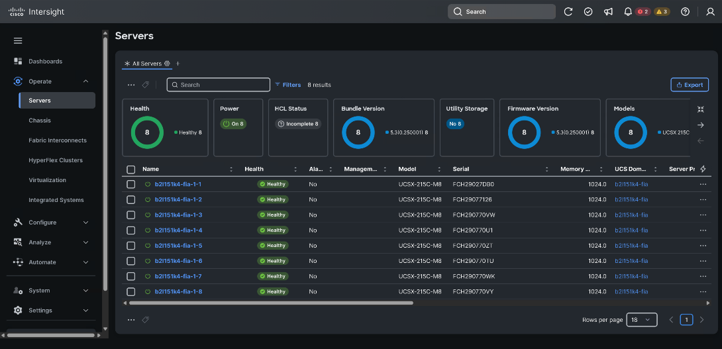The height and width of the screenshot is (349, 722).
Task: Click power icon of b2l151k4-fia-1-2
Action: pyautogui.click(x=148, y=199)
